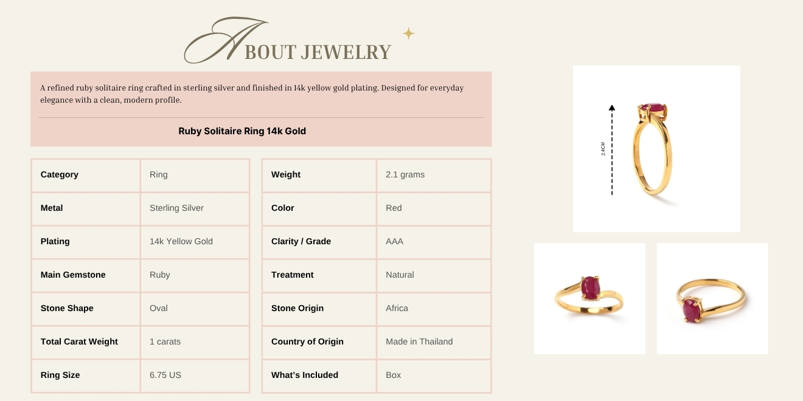Select the Category row label

tap(60, 174)
